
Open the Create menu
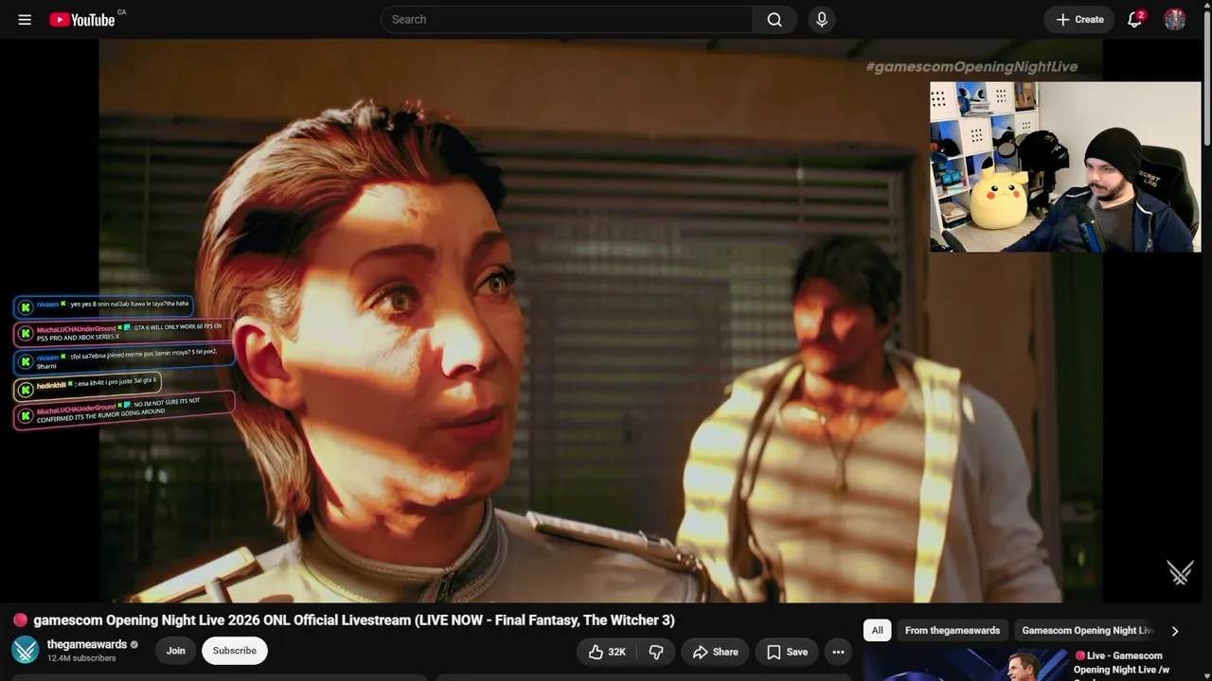[1079, 19]
